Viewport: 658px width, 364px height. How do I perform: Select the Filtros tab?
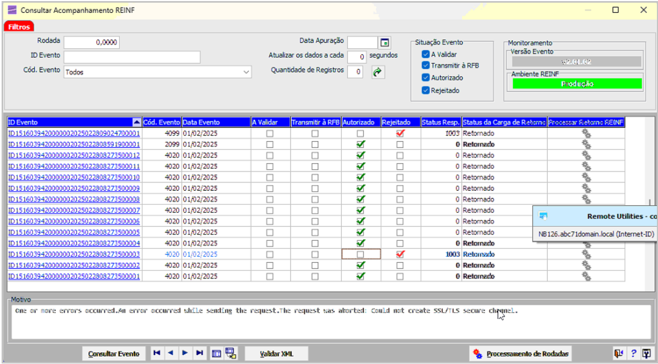point(19,27)
